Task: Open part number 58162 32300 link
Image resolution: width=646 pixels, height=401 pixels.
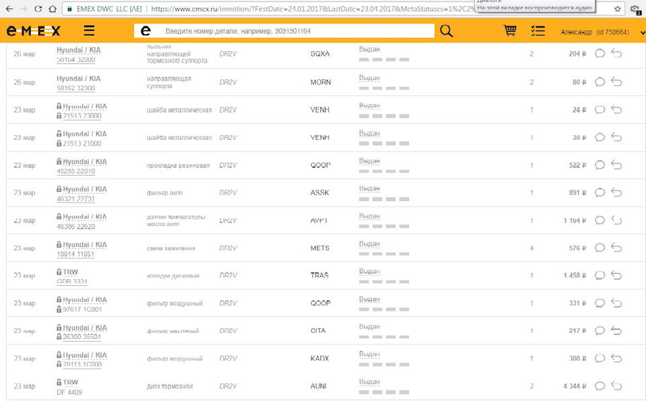Action: point(76,88)
